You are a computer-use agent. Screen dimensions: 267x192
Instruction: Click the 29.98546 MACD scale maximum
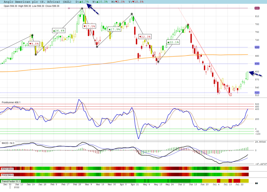[260, 142]
